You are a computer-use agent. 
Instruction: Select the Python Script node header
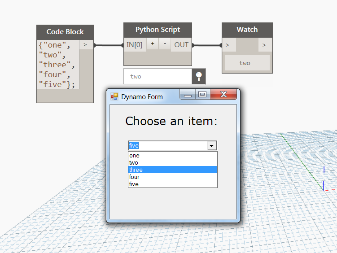[158, 30]
